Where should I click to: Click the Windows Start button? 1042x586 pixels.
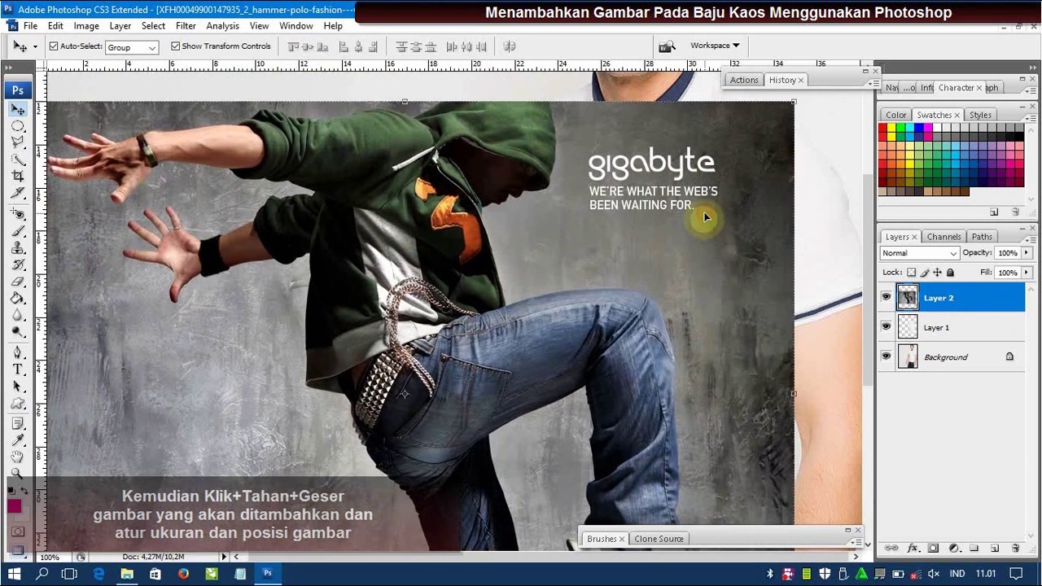15,574
